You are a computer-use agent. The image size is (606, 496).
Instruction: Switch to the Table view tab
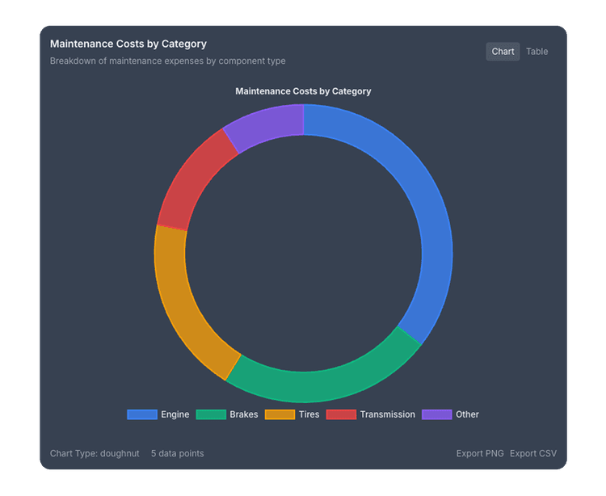(x=537, y=52)
